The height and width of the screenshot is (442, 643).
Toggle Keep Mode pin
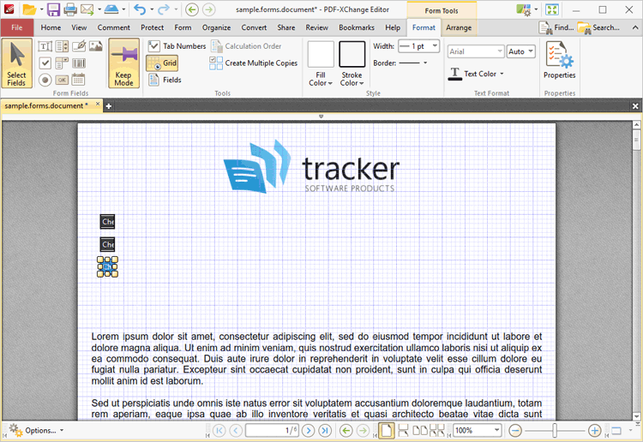click(x=123, y=63)
